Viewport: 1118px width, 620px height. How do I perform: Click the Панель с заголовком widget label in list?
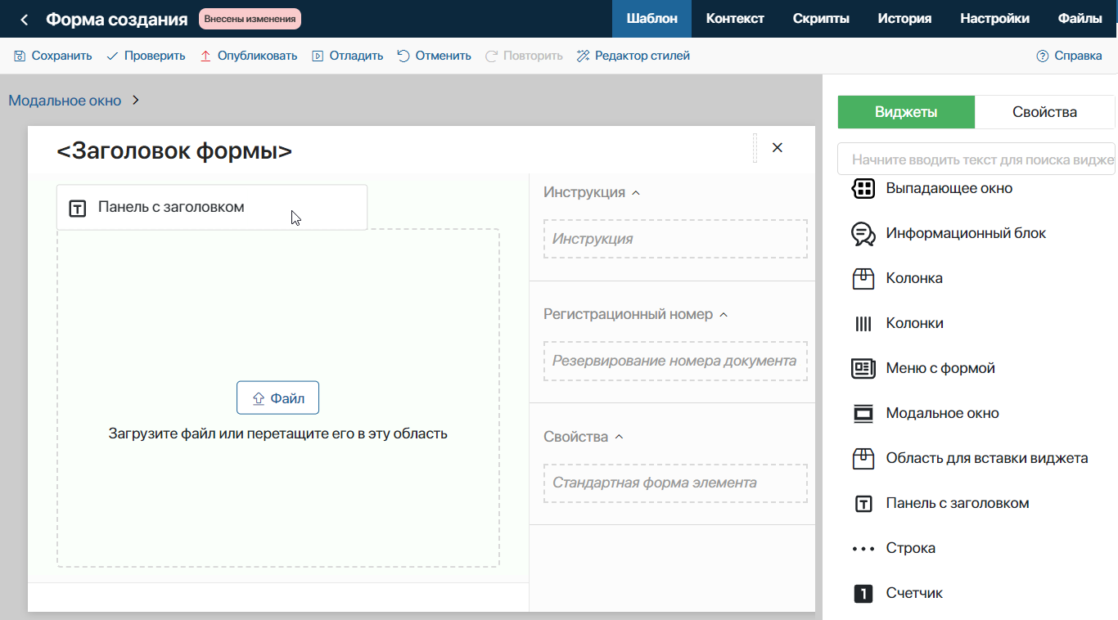(958, 503)
